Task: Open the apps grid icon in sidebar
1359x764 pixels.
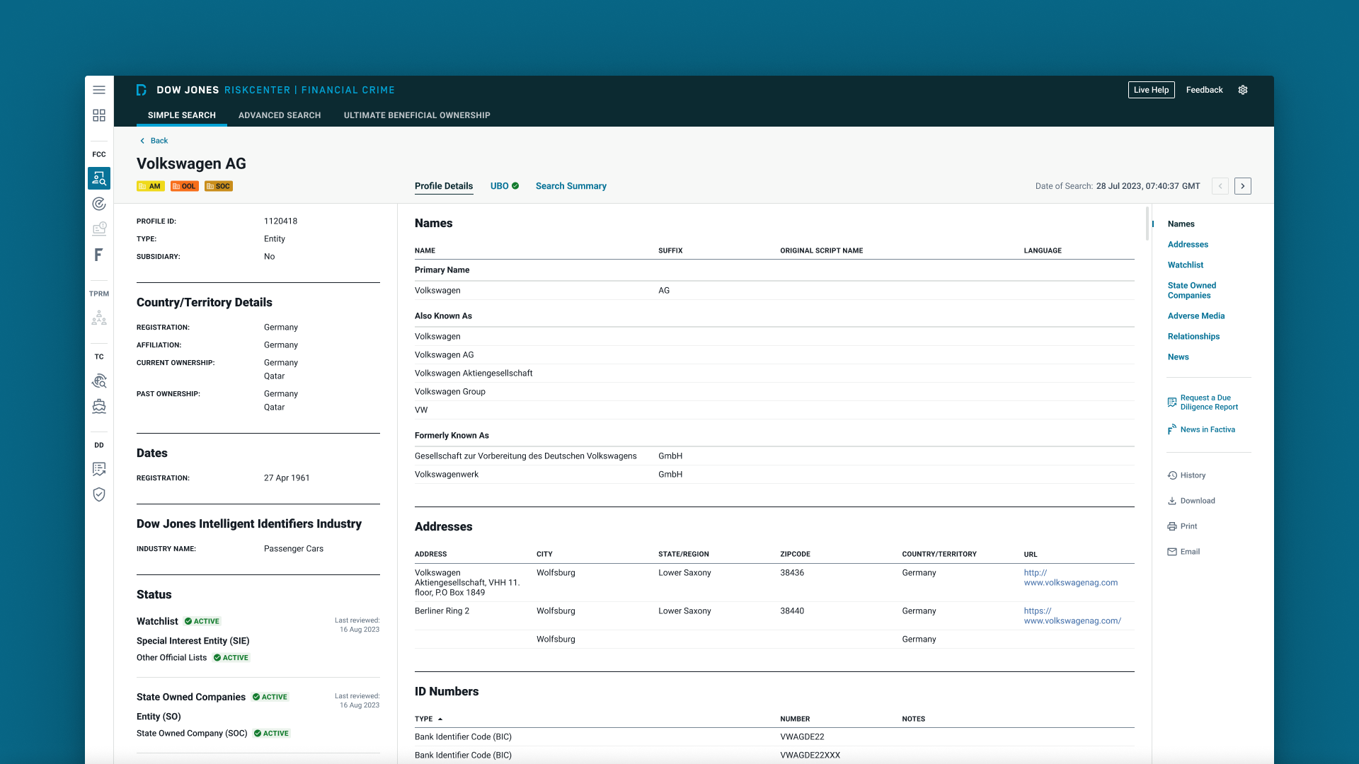Action: (99, 115)
